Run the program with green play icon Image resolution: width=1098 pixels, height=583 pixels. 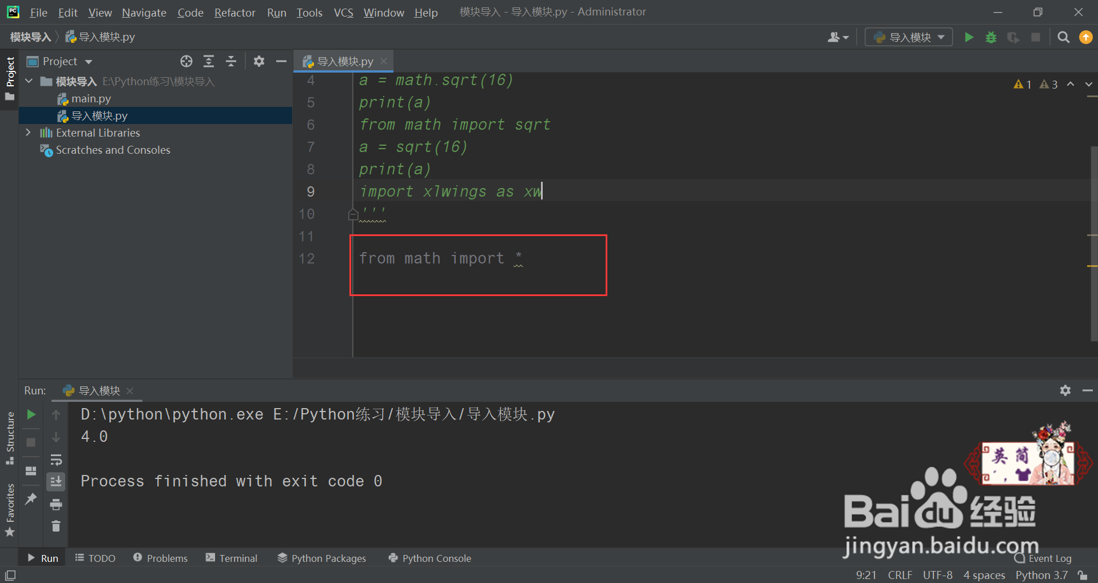(x=969, y=37)
